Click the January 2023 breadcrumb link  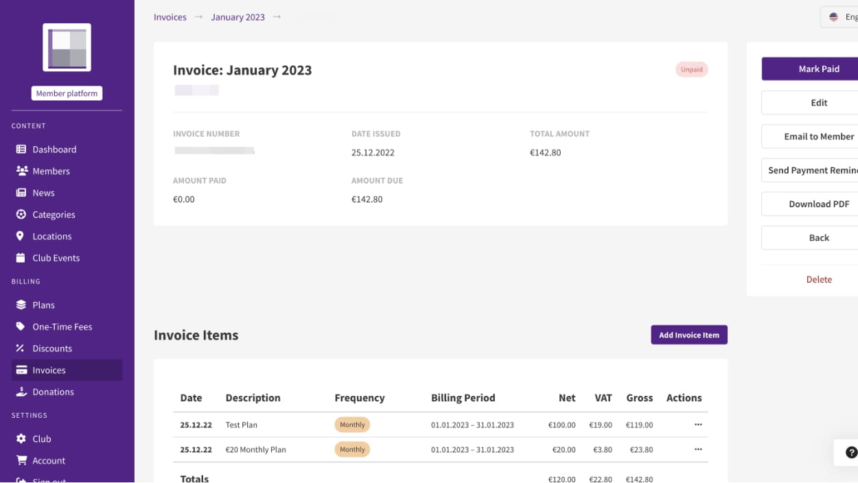click(237, 17)
